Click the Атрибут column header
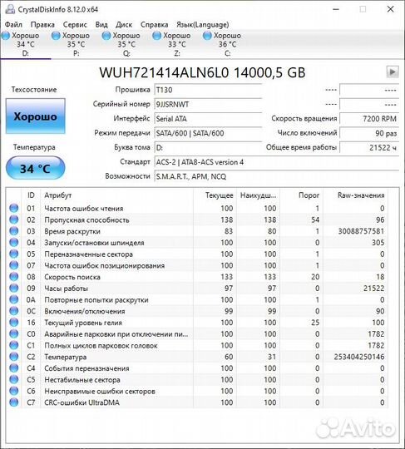The height and width of the screenshot is (449, 405). pos(117,195)
